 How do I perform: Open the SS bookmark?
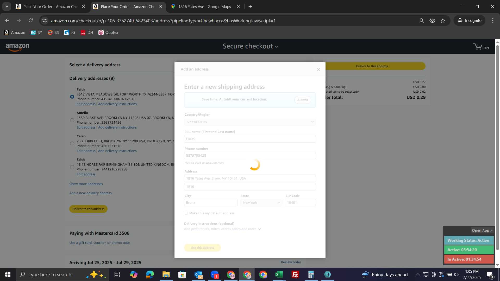(53, 33)
